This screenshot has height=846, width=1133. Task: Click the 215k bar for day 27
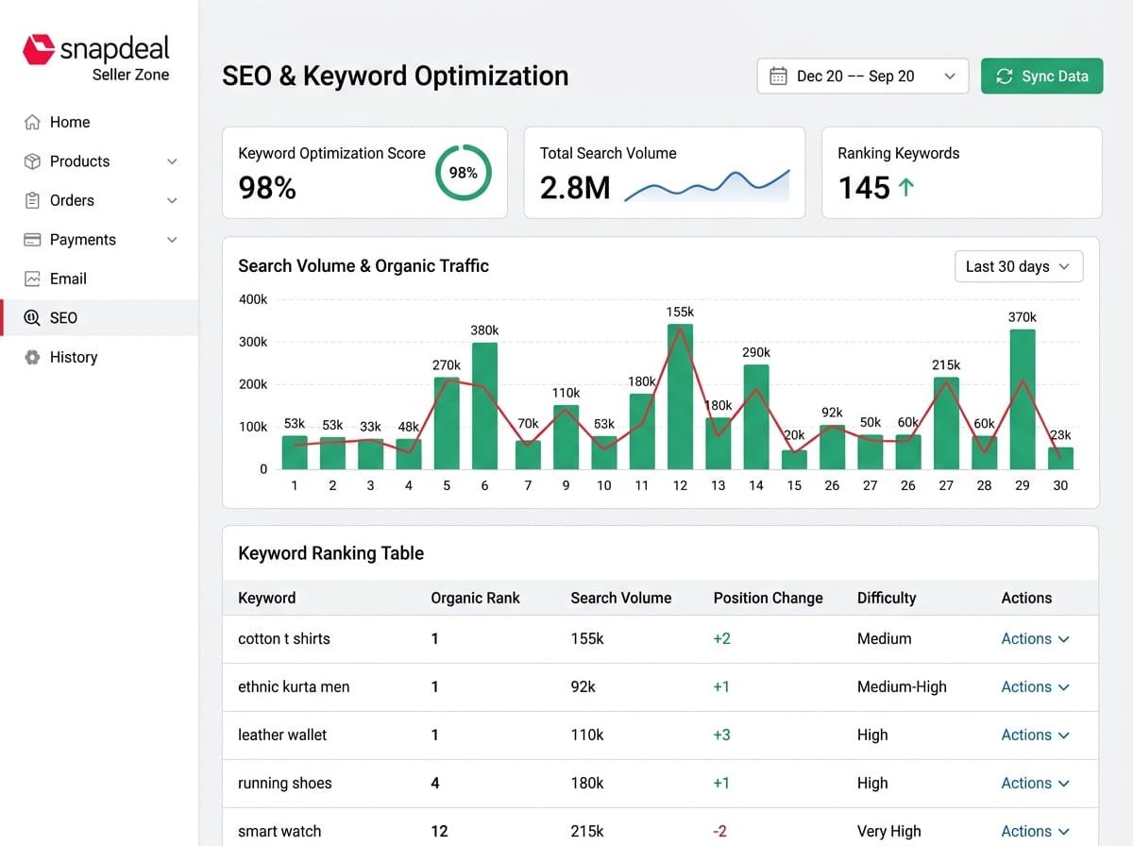pos(946,424)
